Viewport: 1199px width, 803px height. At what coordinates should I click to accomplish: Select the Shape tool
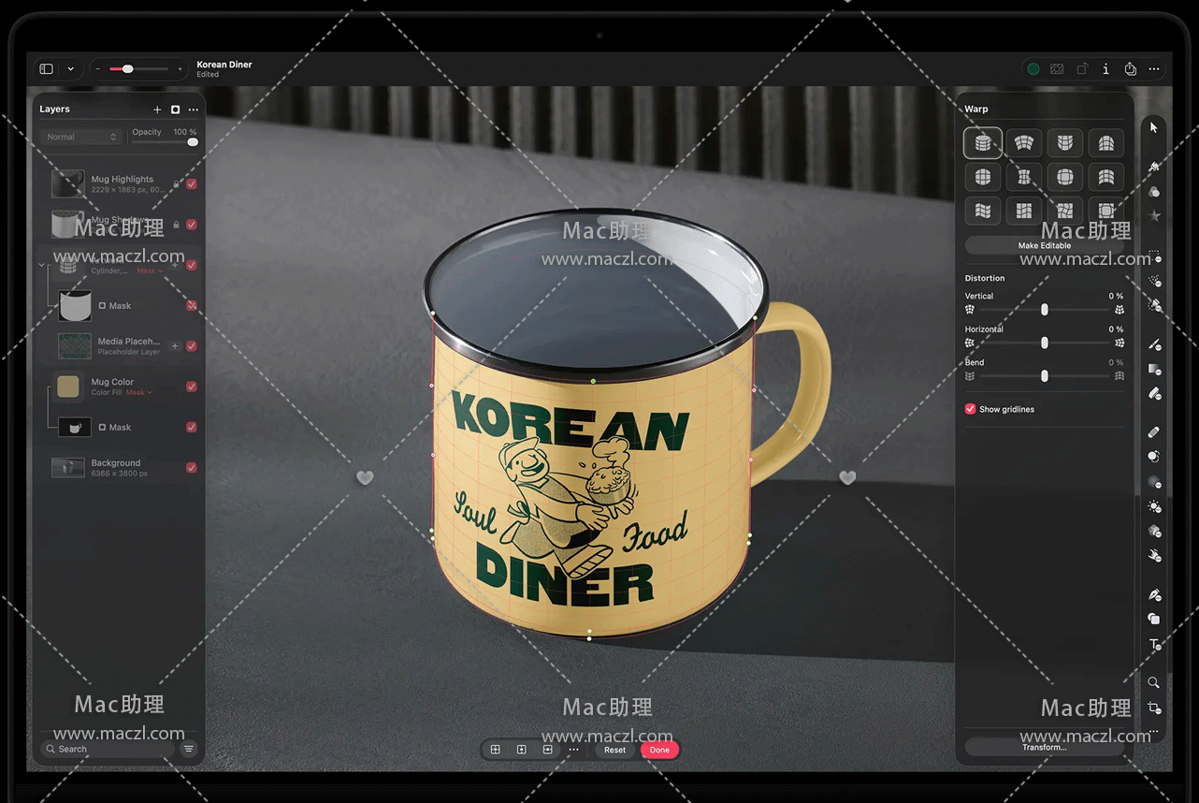tap(1154, 619)
